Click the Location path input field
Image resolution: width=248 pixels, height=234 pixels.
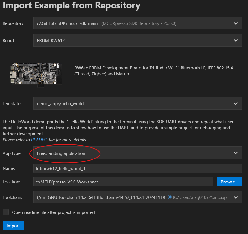123,182
